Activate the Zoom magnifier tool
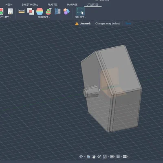 [x=99, y=157]
